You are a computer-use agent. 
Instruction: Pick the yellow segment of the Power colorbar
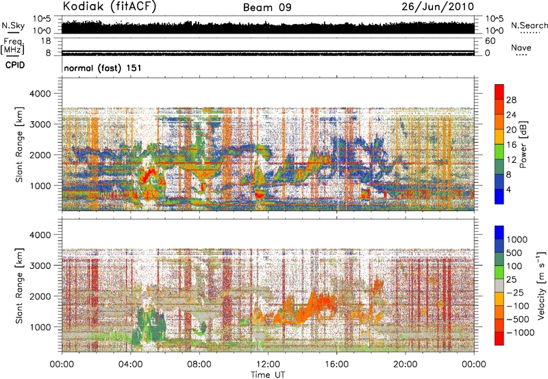[499, 137]
